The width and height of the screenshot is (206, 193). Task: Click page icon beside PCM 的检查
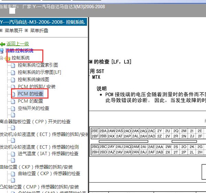(x=13, y=94)
